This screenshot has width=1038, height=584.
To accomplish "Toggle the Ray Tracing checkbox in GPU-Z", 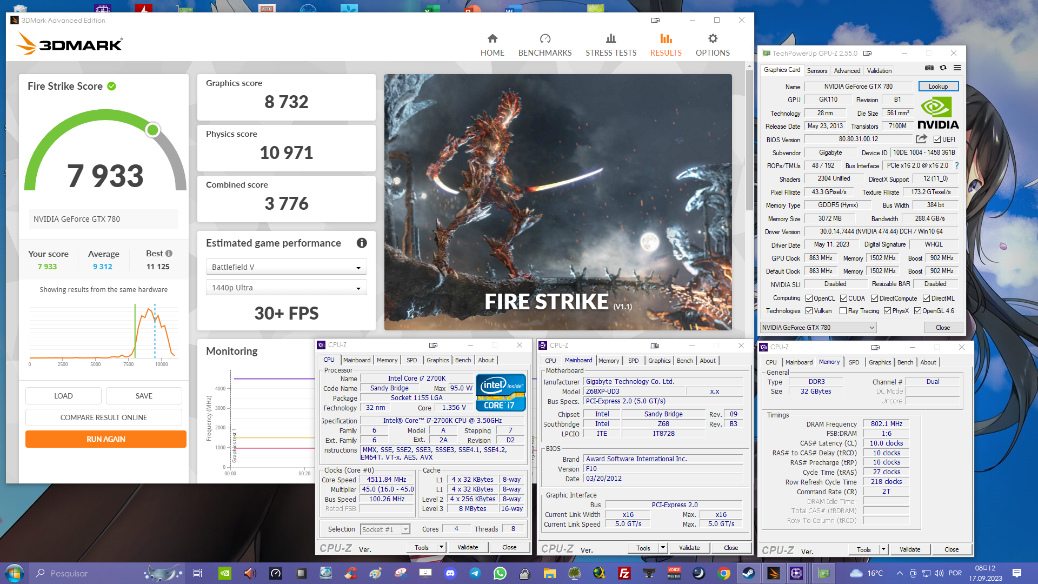I will [843, 310].
